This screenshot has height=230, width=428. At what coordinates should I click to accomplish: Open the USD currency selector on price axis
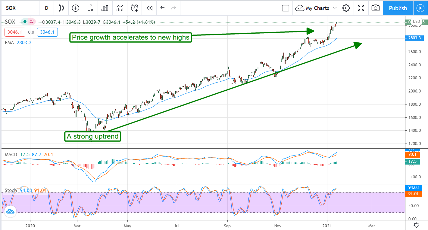pos(416,21)
